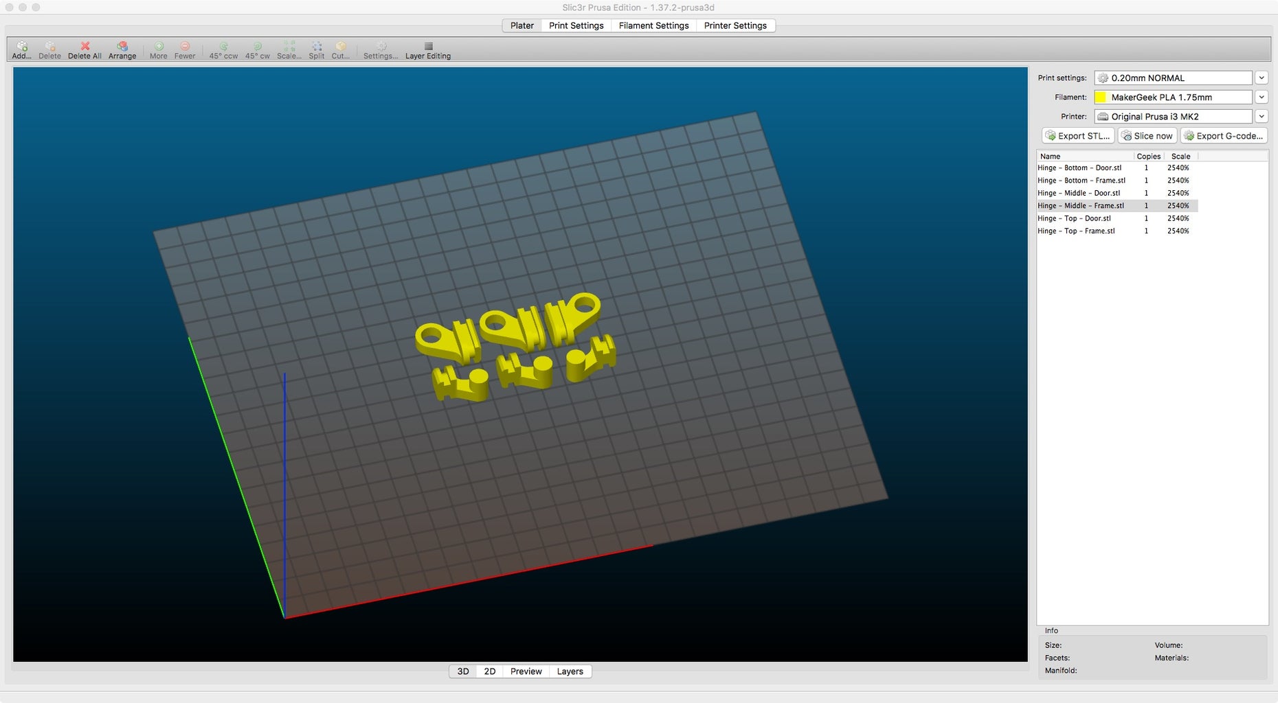Click the Delete All red X icon
The height and width of the screenshot is (703, 1278).
(85, 46)
